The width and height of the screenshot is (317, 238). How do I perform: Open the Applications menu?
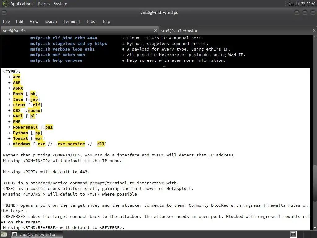(22, 4)
